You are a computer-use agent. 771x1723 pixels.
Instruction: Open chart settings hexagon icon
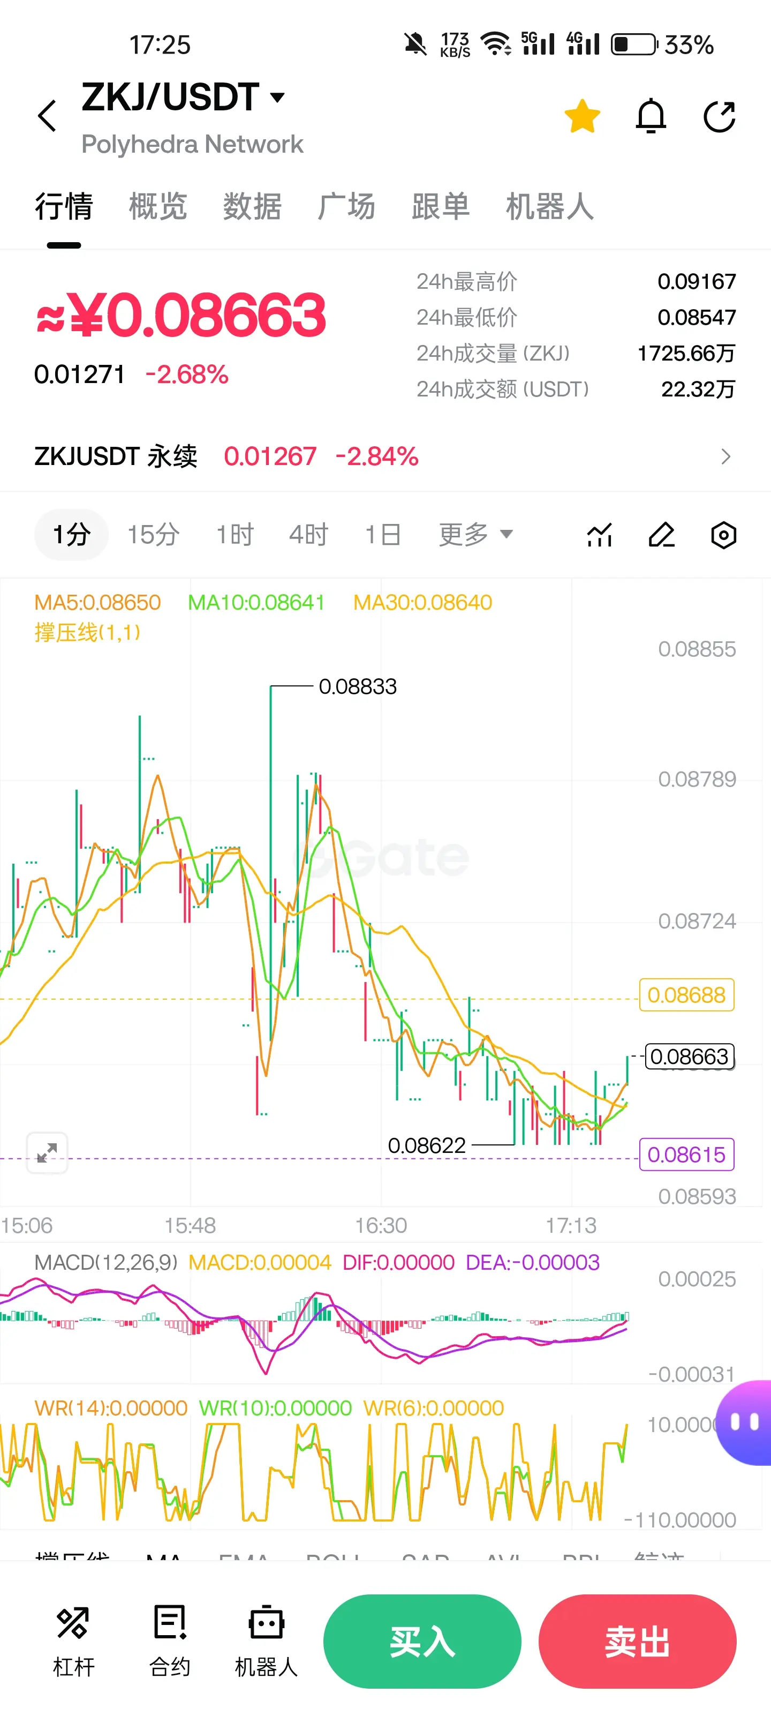click(x=723, y=535)
